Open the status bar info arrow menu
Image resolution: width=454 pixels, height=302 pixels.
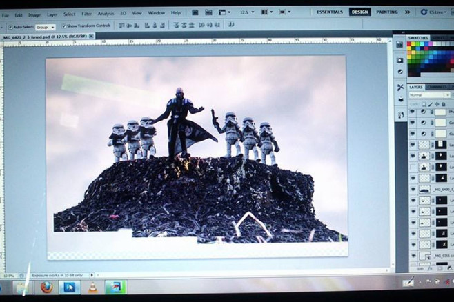coord(92,275)
